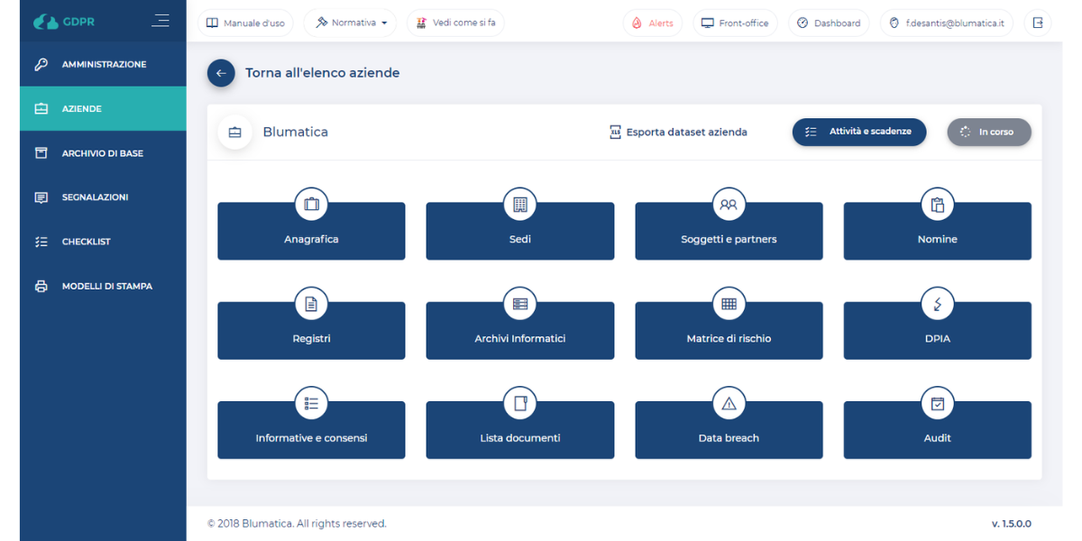Image resolution: width=1082 pixels, height=541 pixels.
Task: Click the Attività e scadenze button
Action: pos(858,132)
